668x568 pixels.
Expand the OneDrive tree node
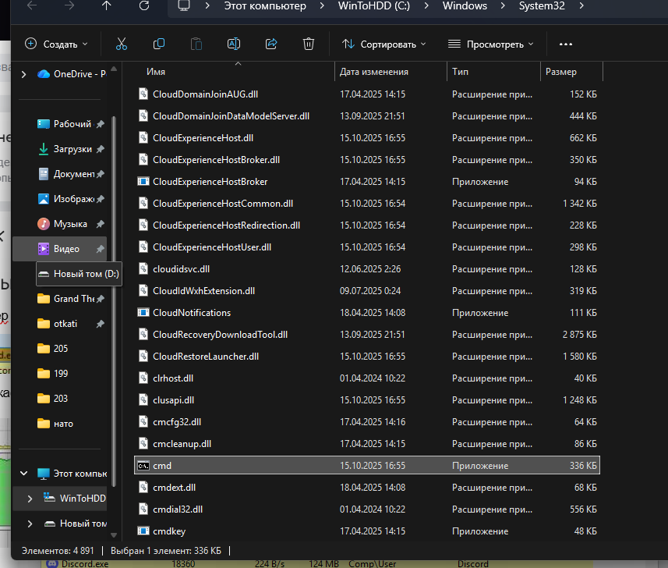(23, 74)
